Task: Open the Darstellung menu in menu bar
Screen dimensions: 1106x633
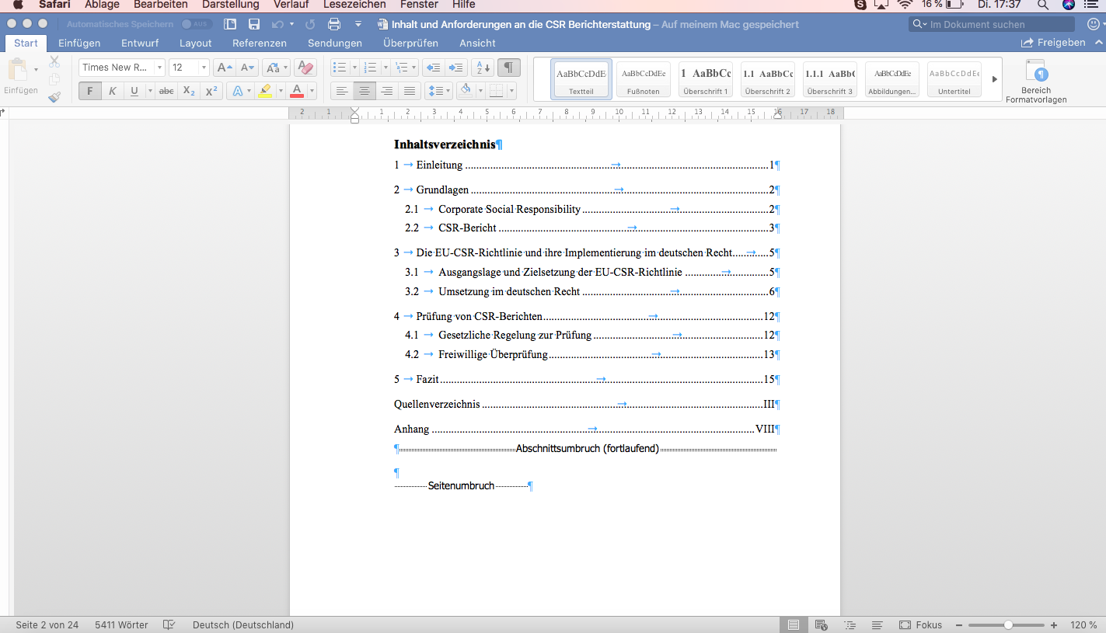Action: [231, 5]
